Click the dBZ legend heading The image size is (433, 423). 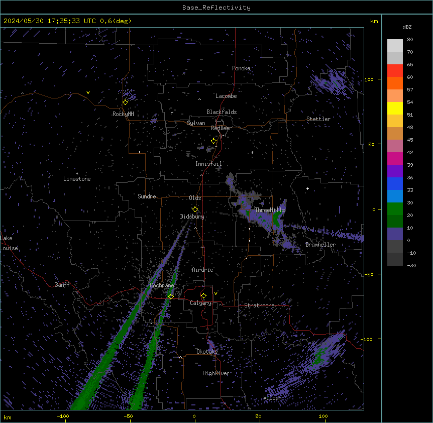pyautogui.click(x=407, y=27)
